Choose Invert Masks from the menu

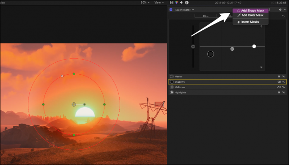(x=250, y=22)
